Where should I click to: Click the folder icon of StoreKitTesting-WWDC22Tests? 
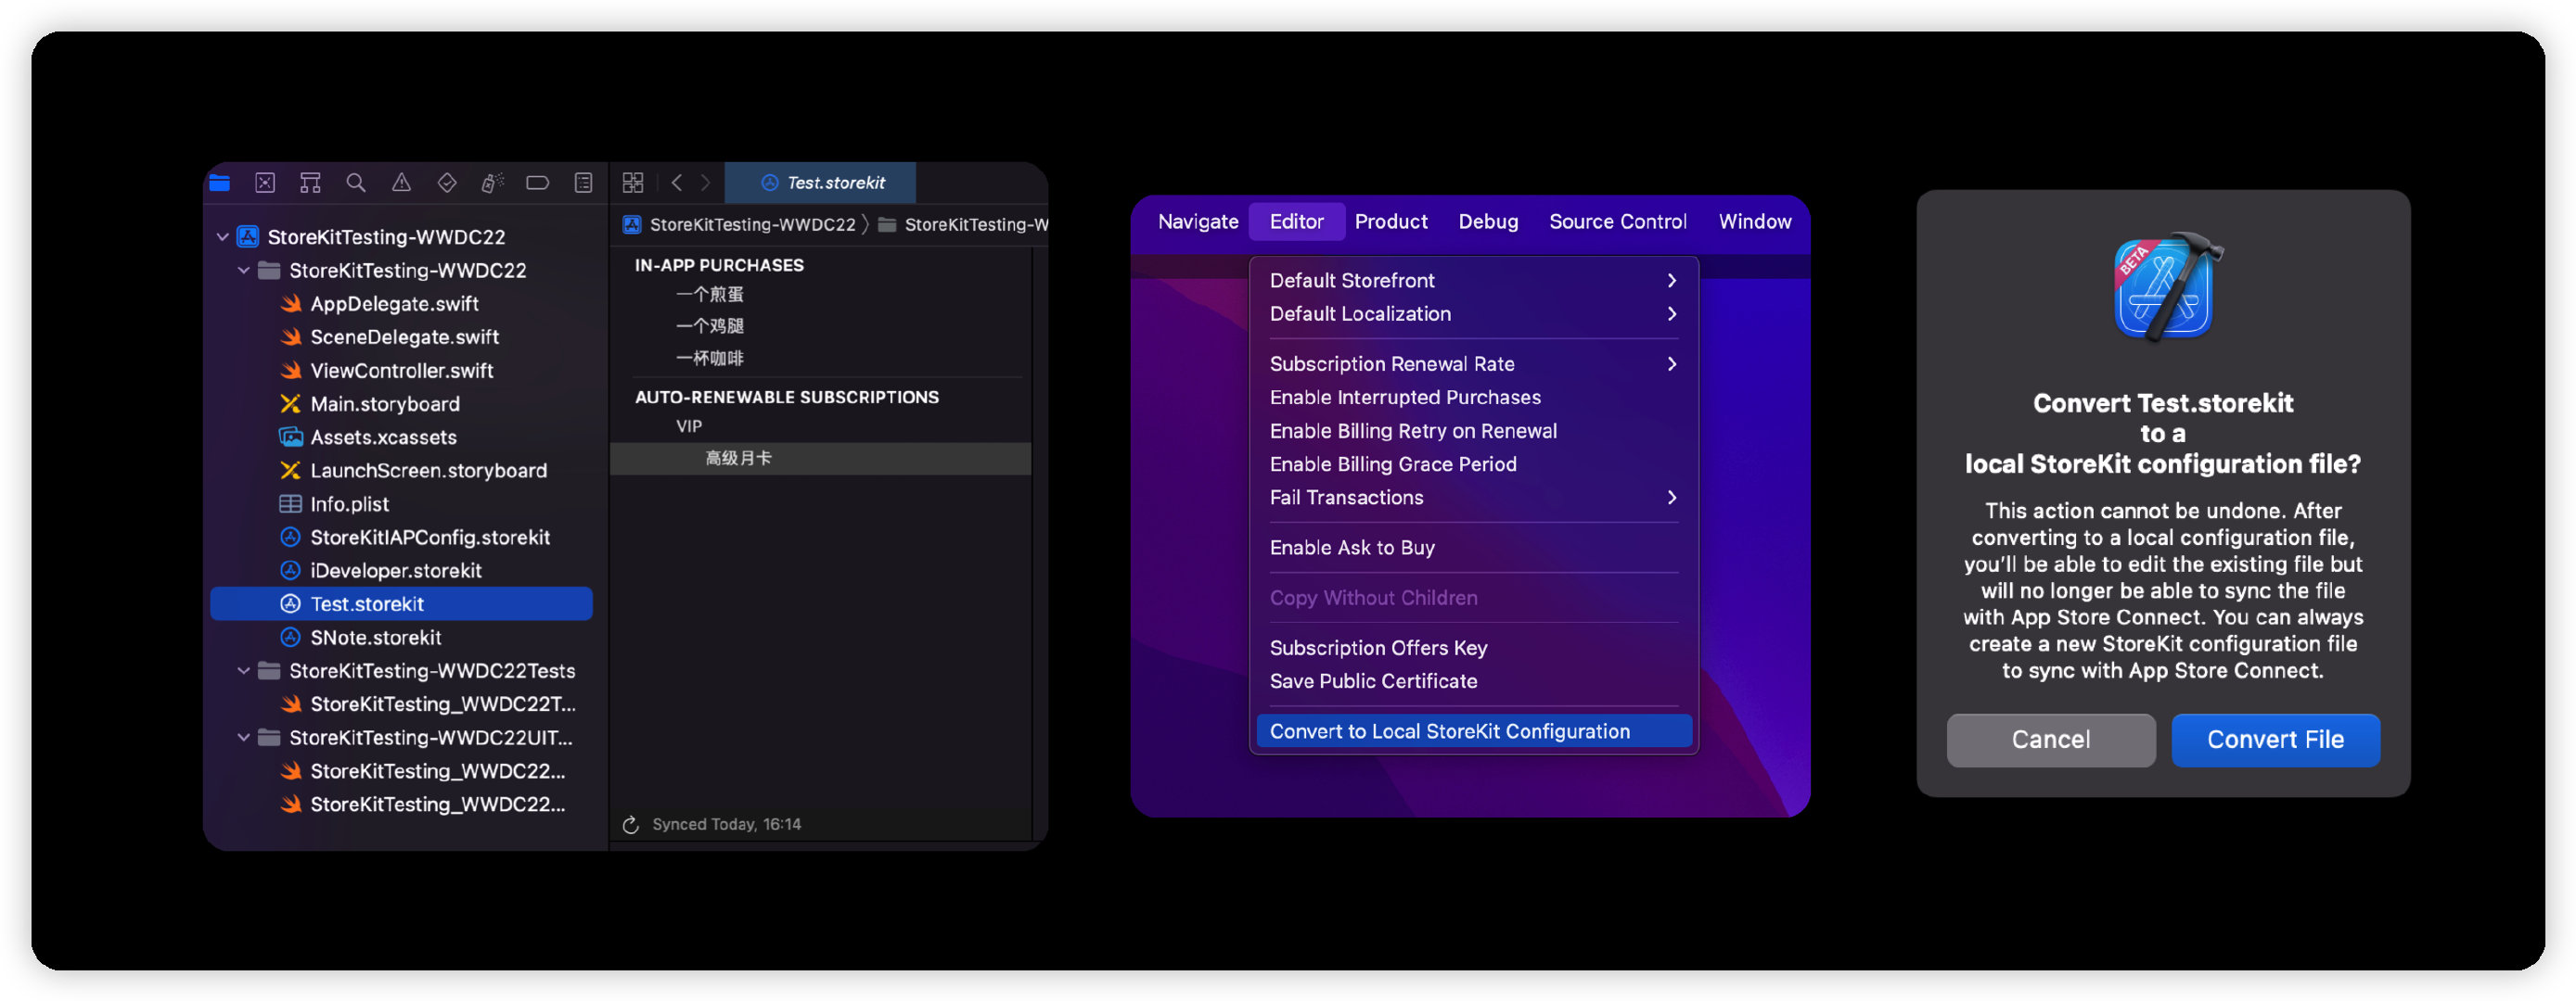[x=269, y=670]
